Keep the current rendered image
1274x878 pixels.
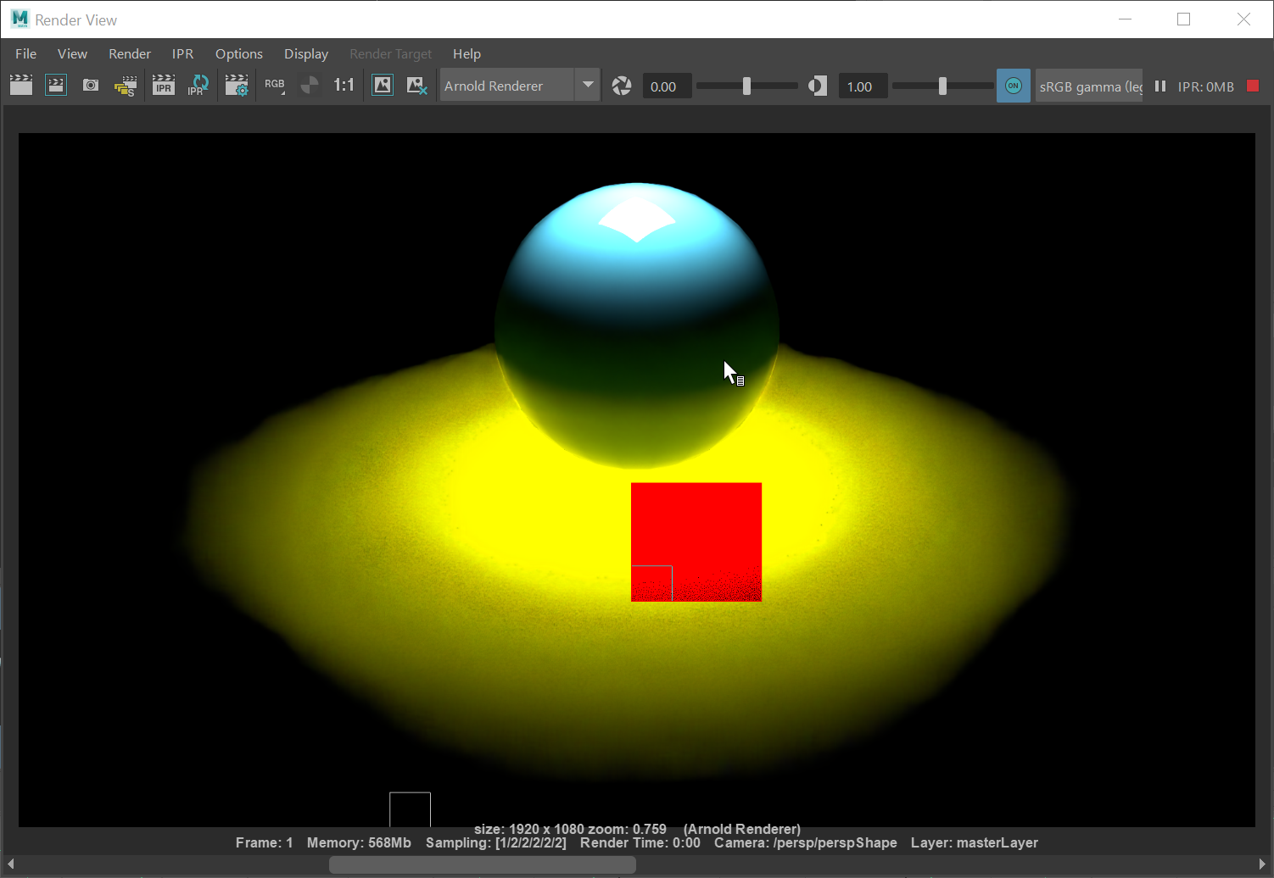(383, 85)
